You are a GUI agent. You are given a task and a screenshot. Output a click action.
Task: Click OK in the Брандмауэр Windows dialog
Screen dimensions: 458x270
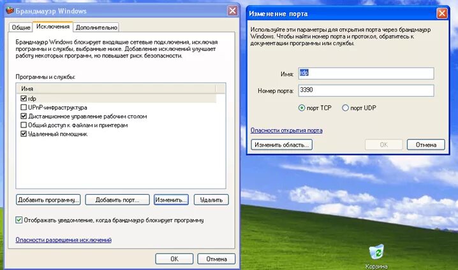click(x=174, y=259)
